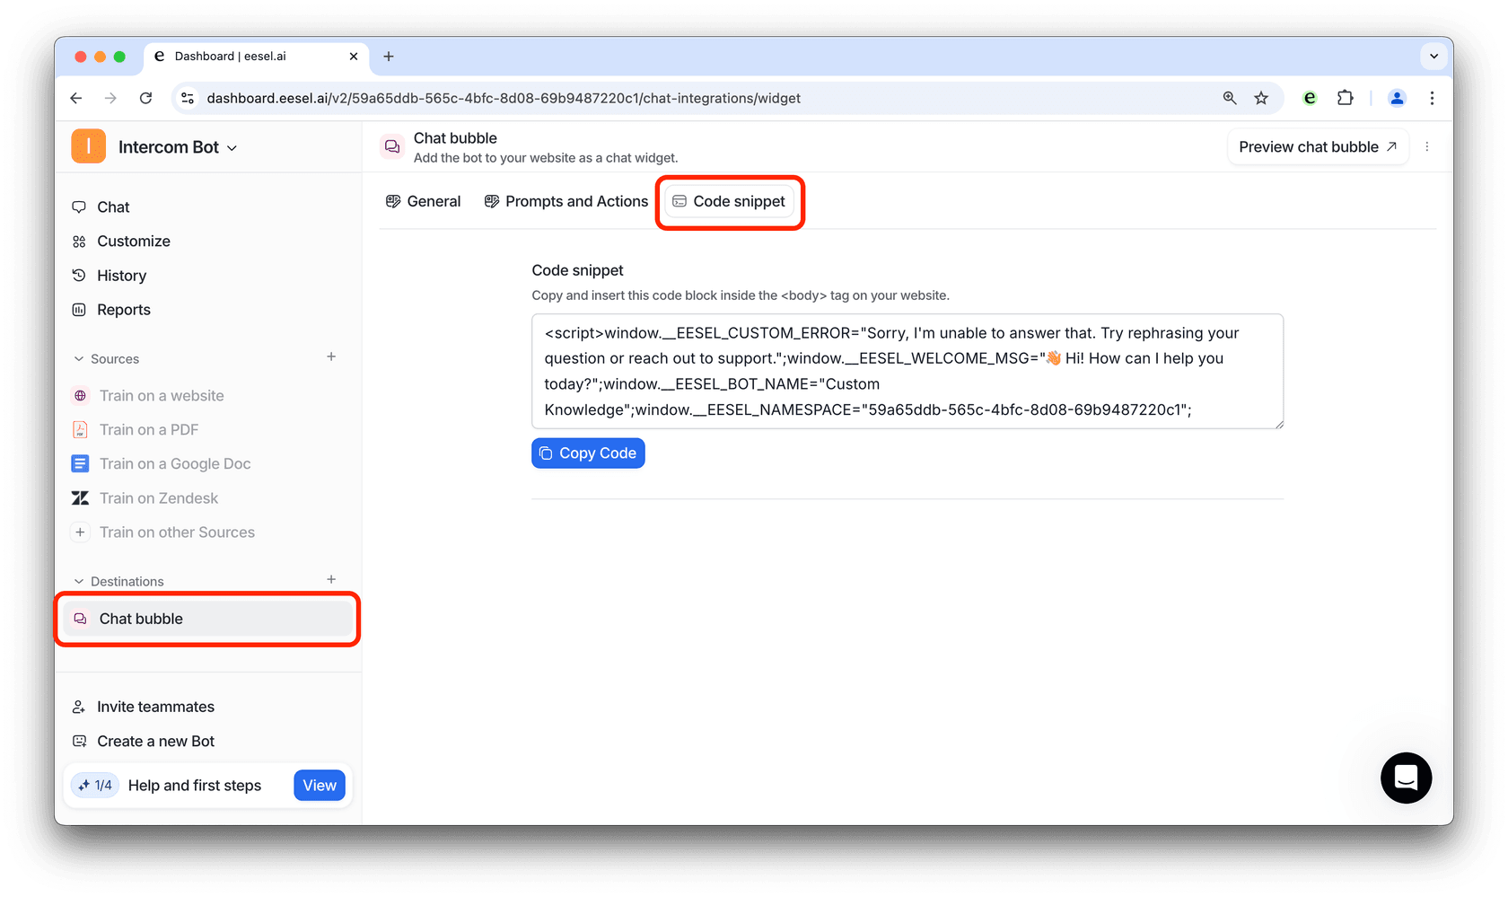Select the Chat bubble destination
Screen dimensions: 1508x897
208,619
